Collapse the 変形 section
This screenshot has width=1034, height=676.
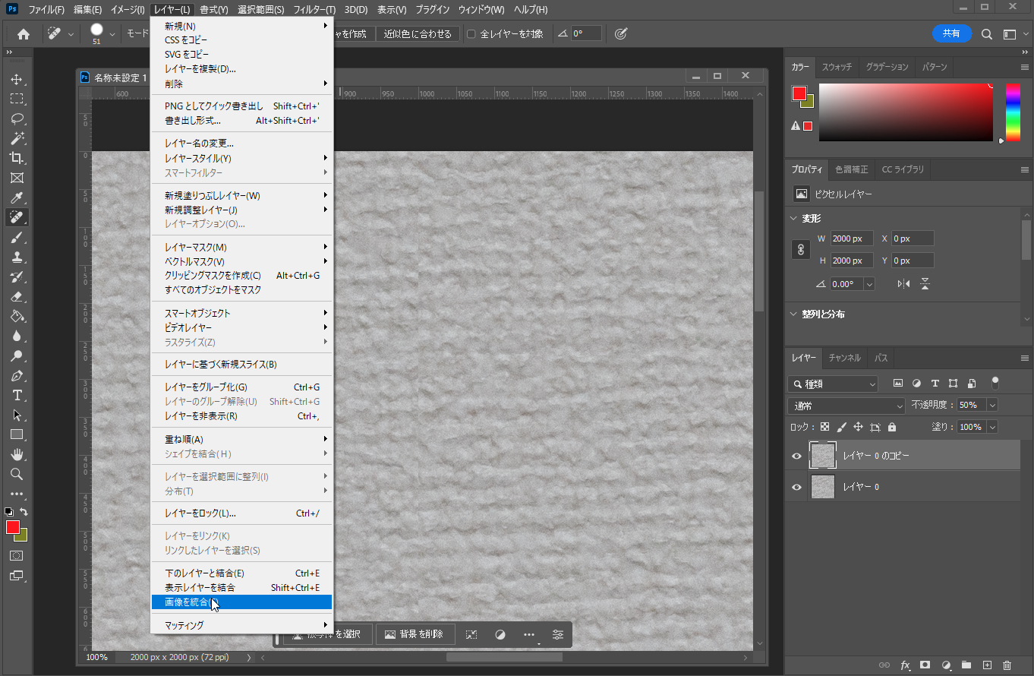(794, 219)
